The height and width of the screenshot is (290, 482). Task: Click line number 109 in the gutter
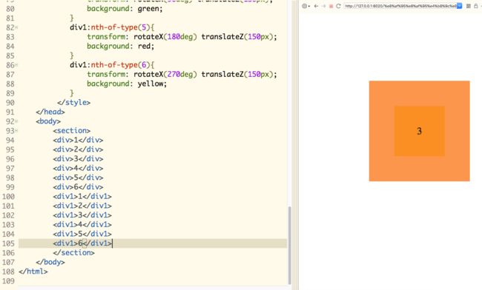click(8, 281)
